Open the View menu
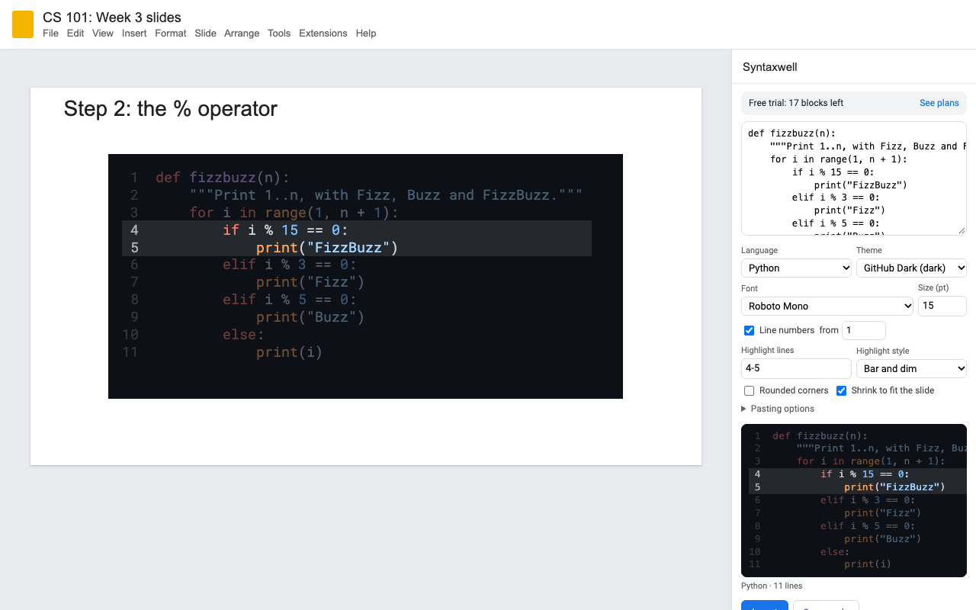Viewport: 976px width, 610px height. tap(103, 34)
